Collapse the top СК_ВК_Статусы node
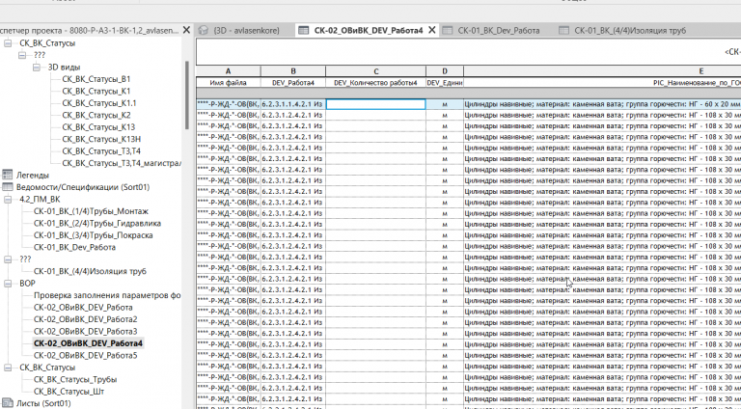Image resolution: width=741 pixels, height=409 pixels. pyautogui.click(x=8, y=43)
